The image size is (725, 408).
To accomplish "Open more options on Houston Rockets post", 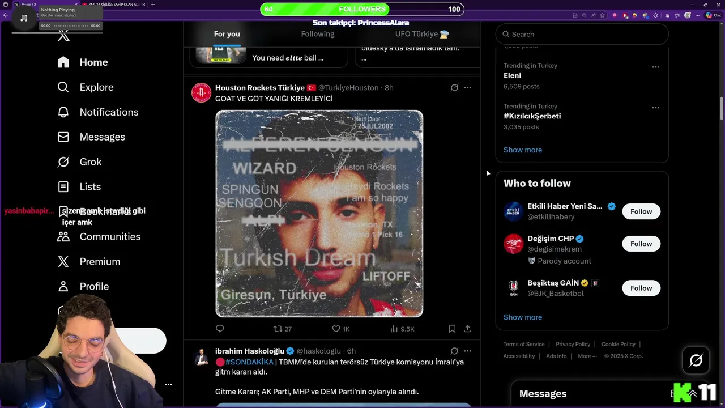I will click(x=467, y=88).
